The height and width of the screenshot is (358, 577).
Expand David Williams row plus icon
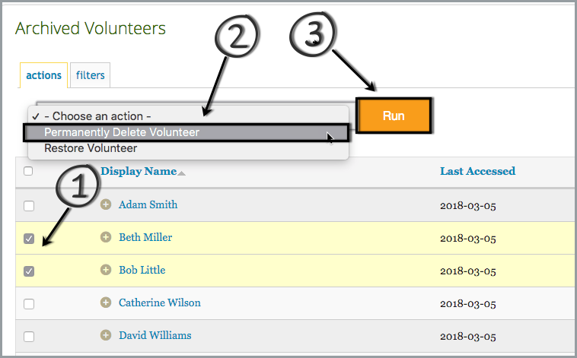[106, 335]
